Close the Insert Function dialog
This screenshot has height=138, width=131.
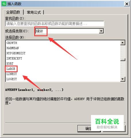[x=127, y=4]
